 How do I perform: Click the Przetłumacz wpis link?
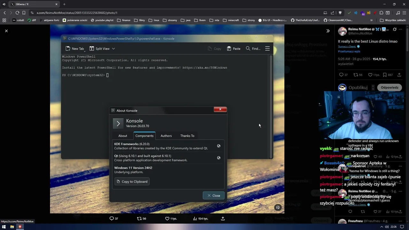(349, 51)
